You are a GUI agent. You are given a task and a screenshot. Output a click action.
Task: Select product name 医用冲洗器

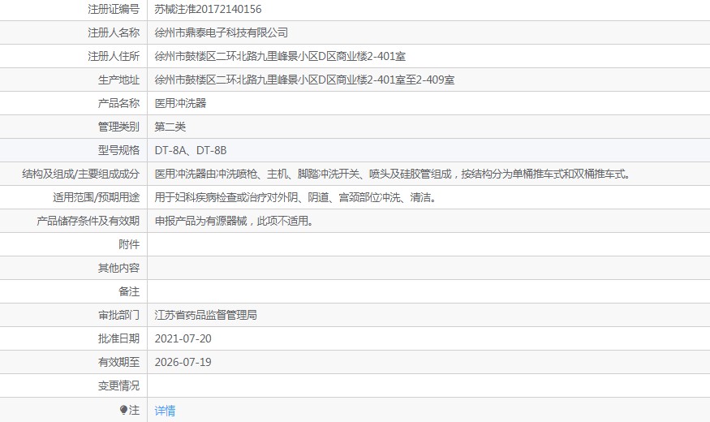click(x=180, y=103)
